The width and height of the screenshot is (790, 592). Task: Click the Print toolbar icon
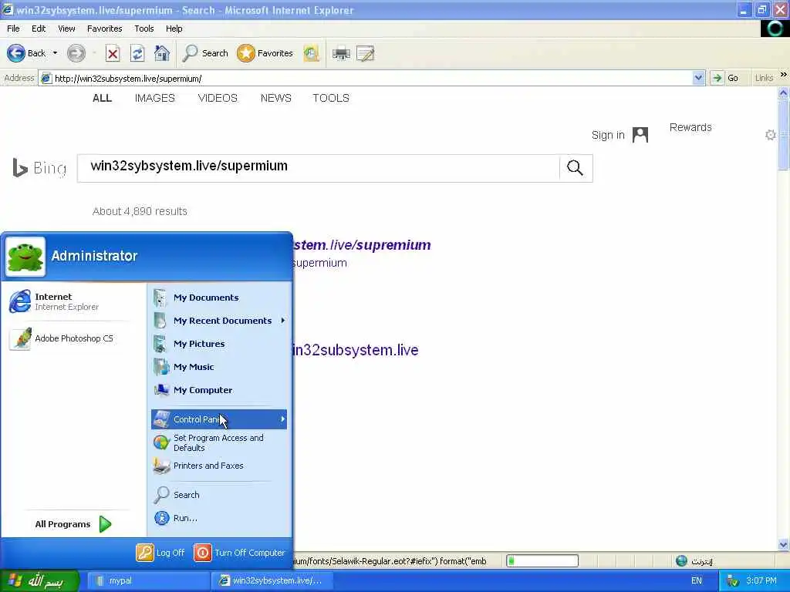pyautogui.click(x=341, y=53)
